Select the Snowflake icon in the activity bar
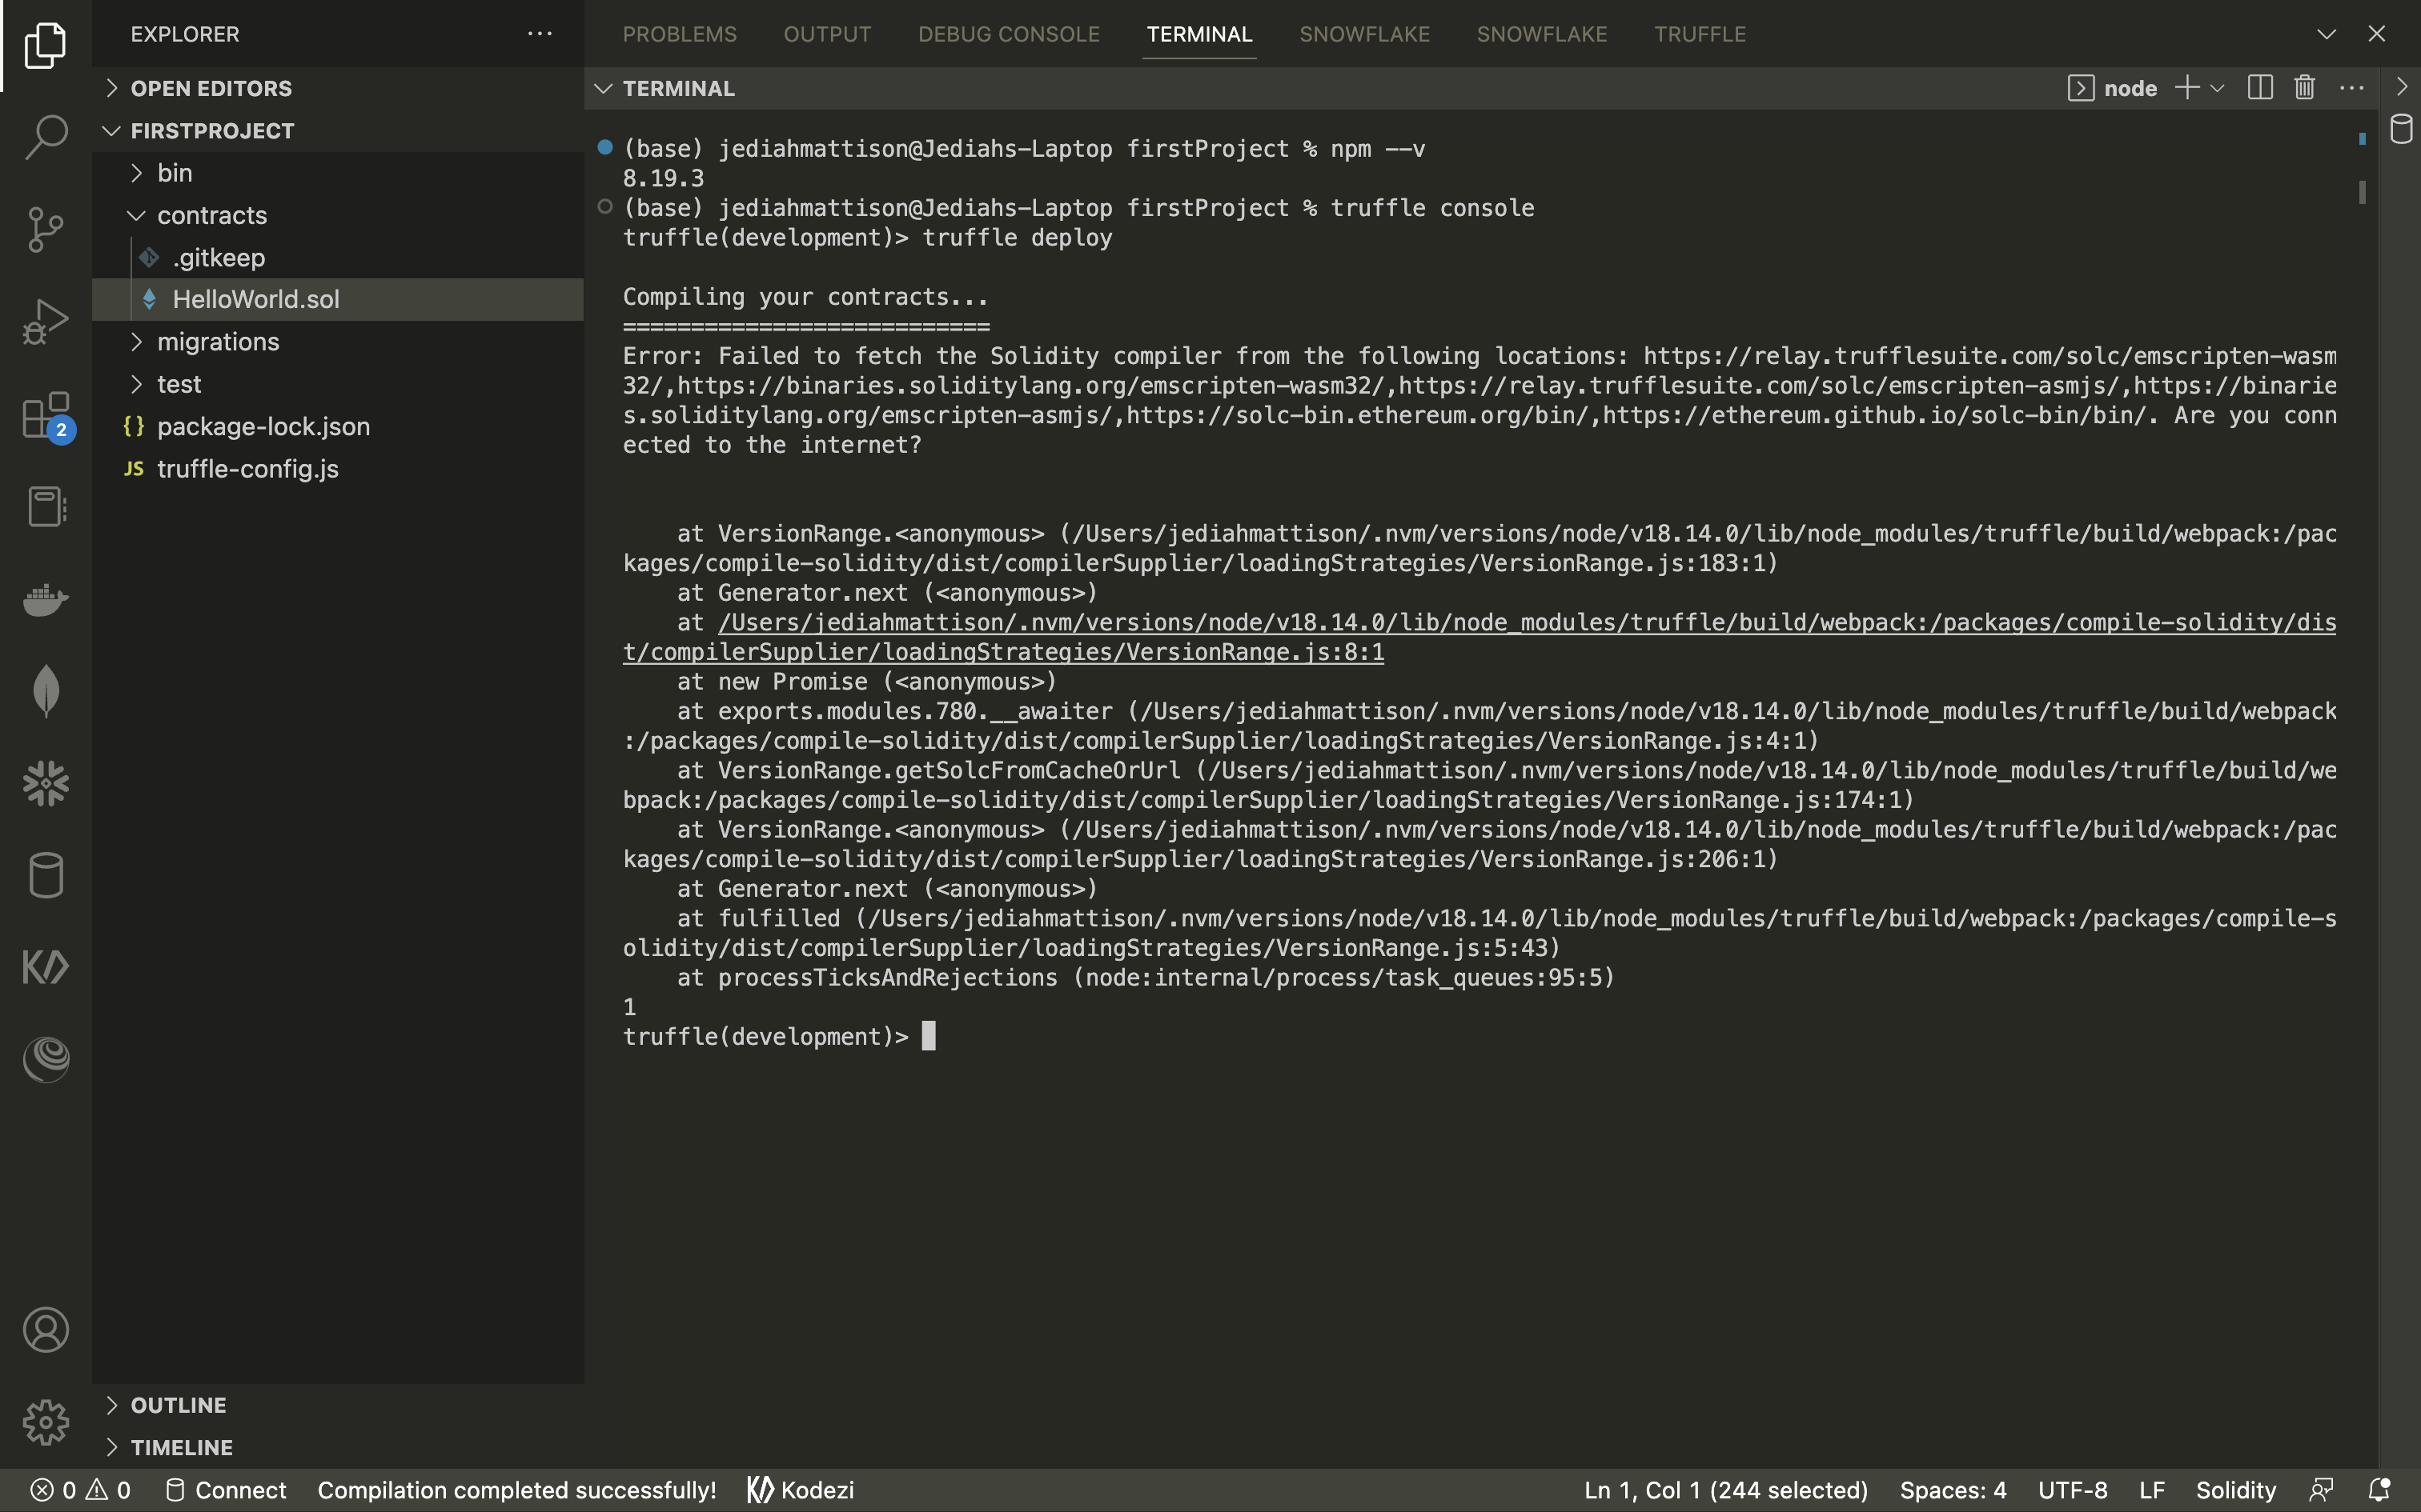 click(x=45, y=783)
